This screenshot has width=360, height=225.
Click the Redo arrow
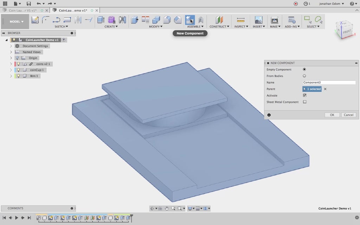point(50,4)
